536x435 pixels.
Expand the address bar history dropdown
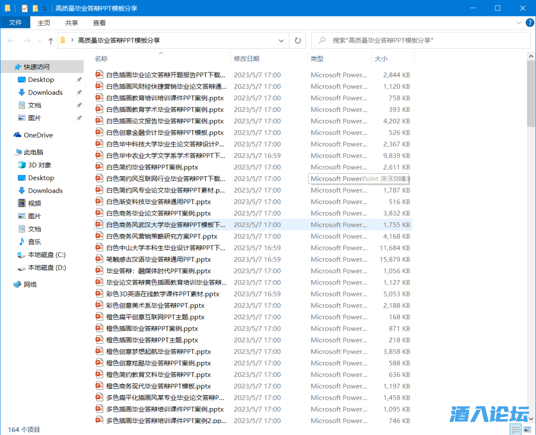(281, 41)
